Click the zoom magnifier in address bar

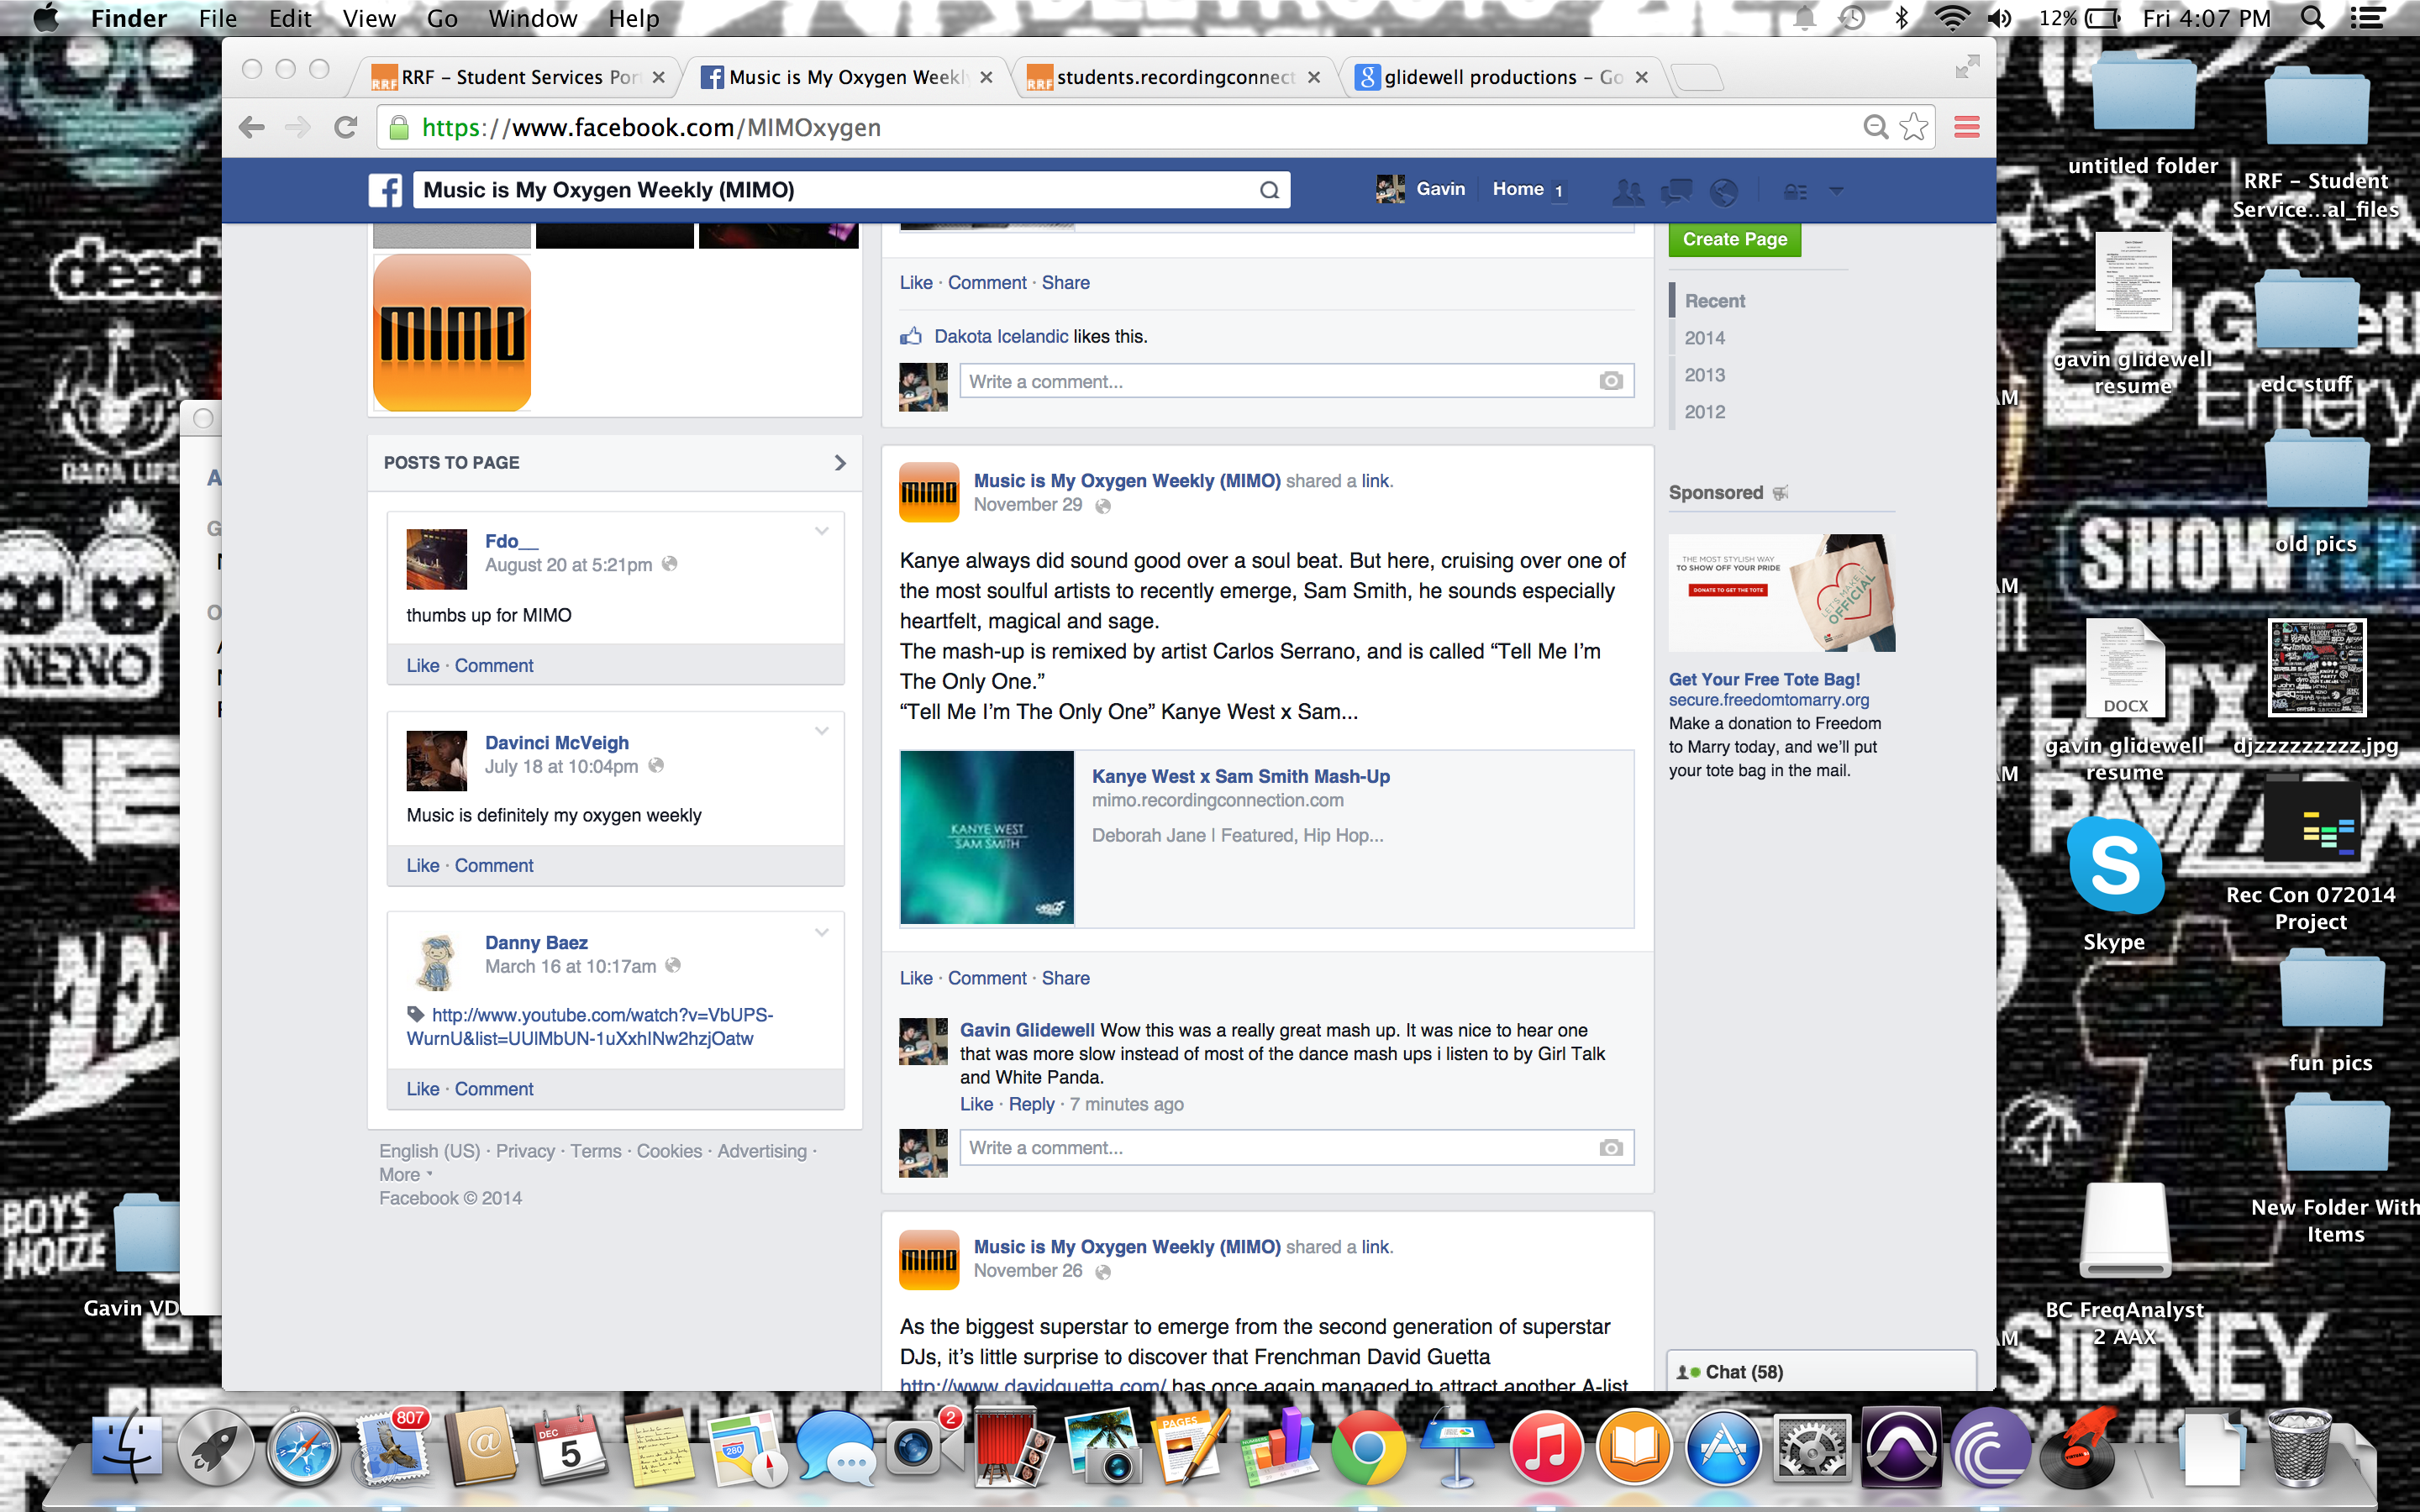(x=1876, y=127)
